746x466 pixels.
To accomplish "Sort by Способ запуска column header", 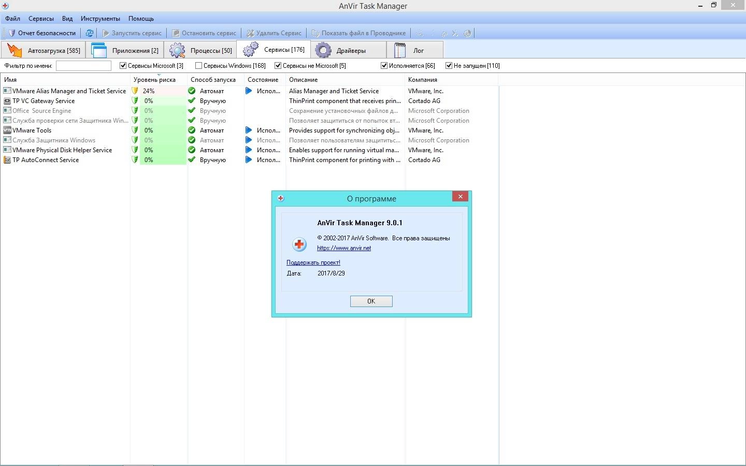I will (216, 80).
